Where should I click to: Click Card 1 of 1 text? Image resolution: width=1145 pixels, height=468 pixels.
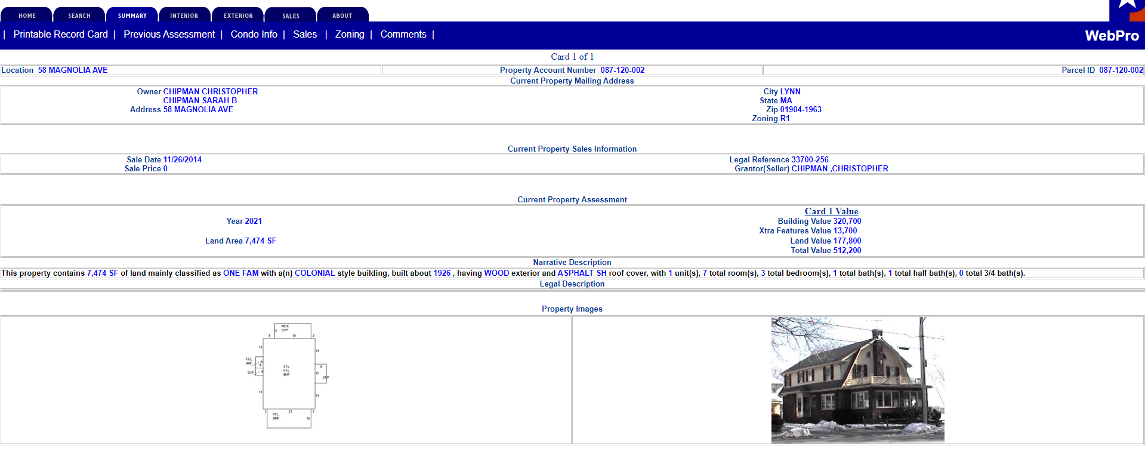pyautogui.click(x=572, y=57)
